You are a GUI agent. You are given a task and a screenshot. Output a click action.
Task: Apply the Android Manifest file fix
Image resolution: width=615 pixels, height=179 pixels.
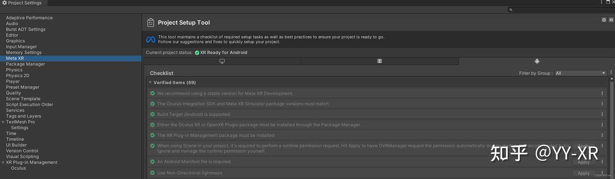tap(583, 162)
